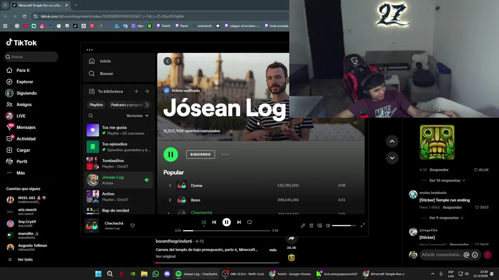Screen dimensions: 499x280
Task: Show hidden system tray icons
Action: (433, 274)
